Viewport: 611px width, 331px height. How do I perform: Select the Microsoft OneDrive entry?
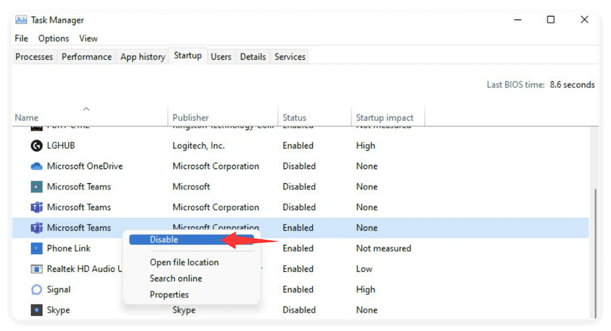click(85, 166)
